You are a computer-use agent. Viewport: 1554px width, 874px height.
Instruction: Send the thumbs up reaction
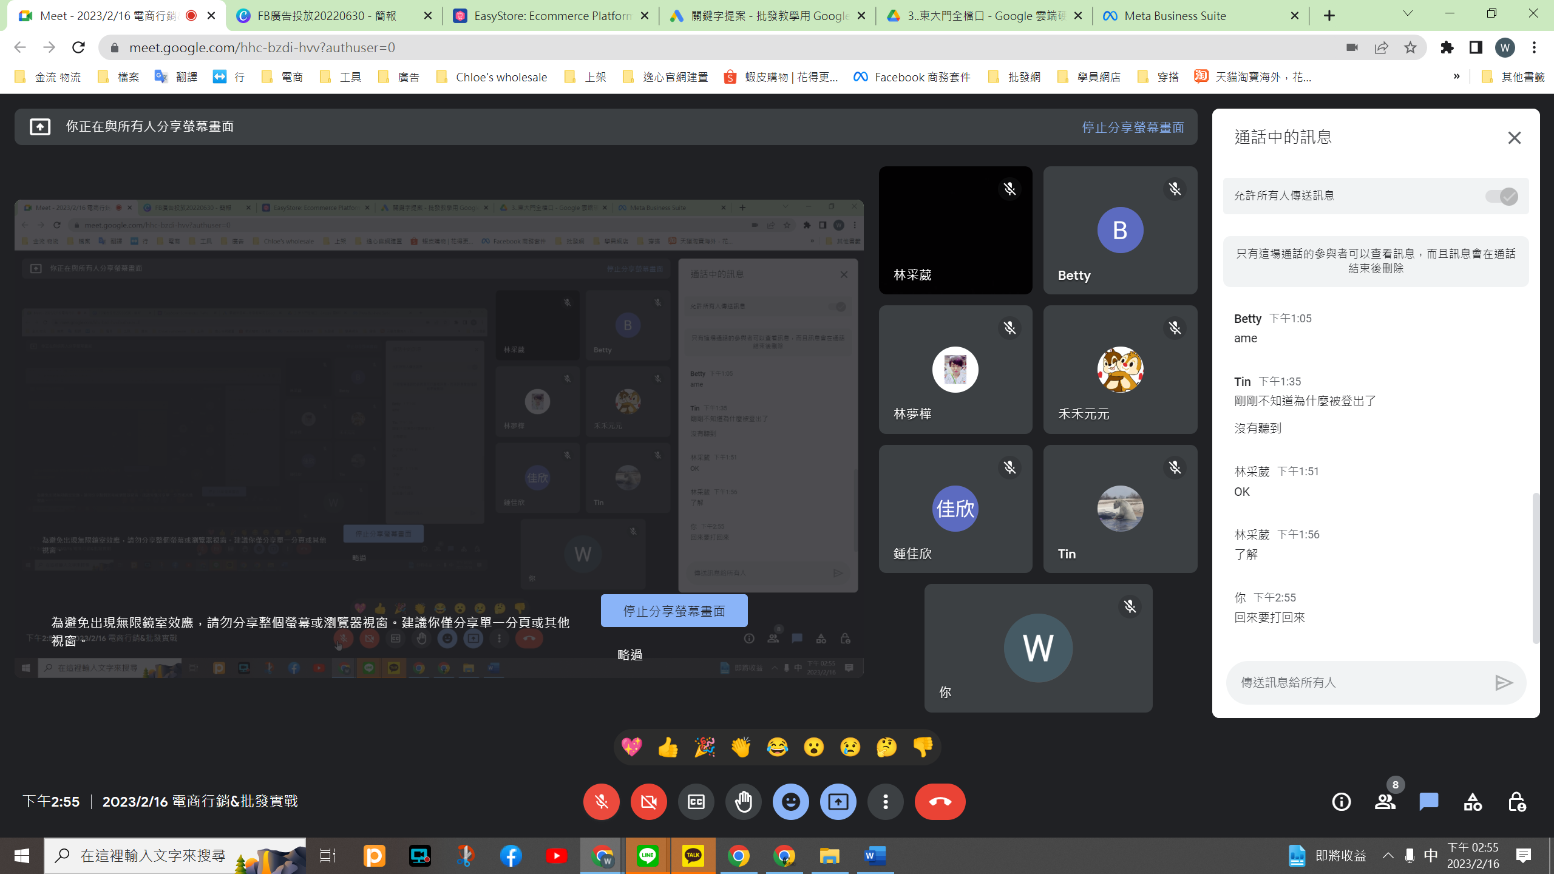tap(668, 747)
